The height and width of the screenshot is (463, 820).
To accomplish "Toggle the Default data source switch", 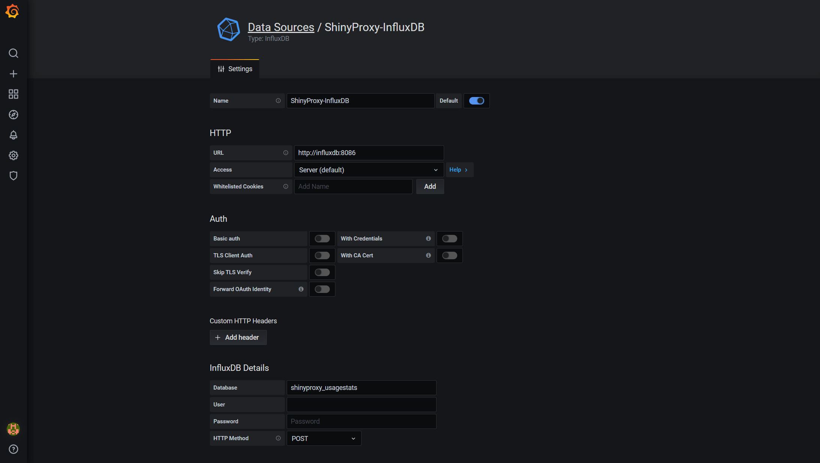I will [477, 101].
